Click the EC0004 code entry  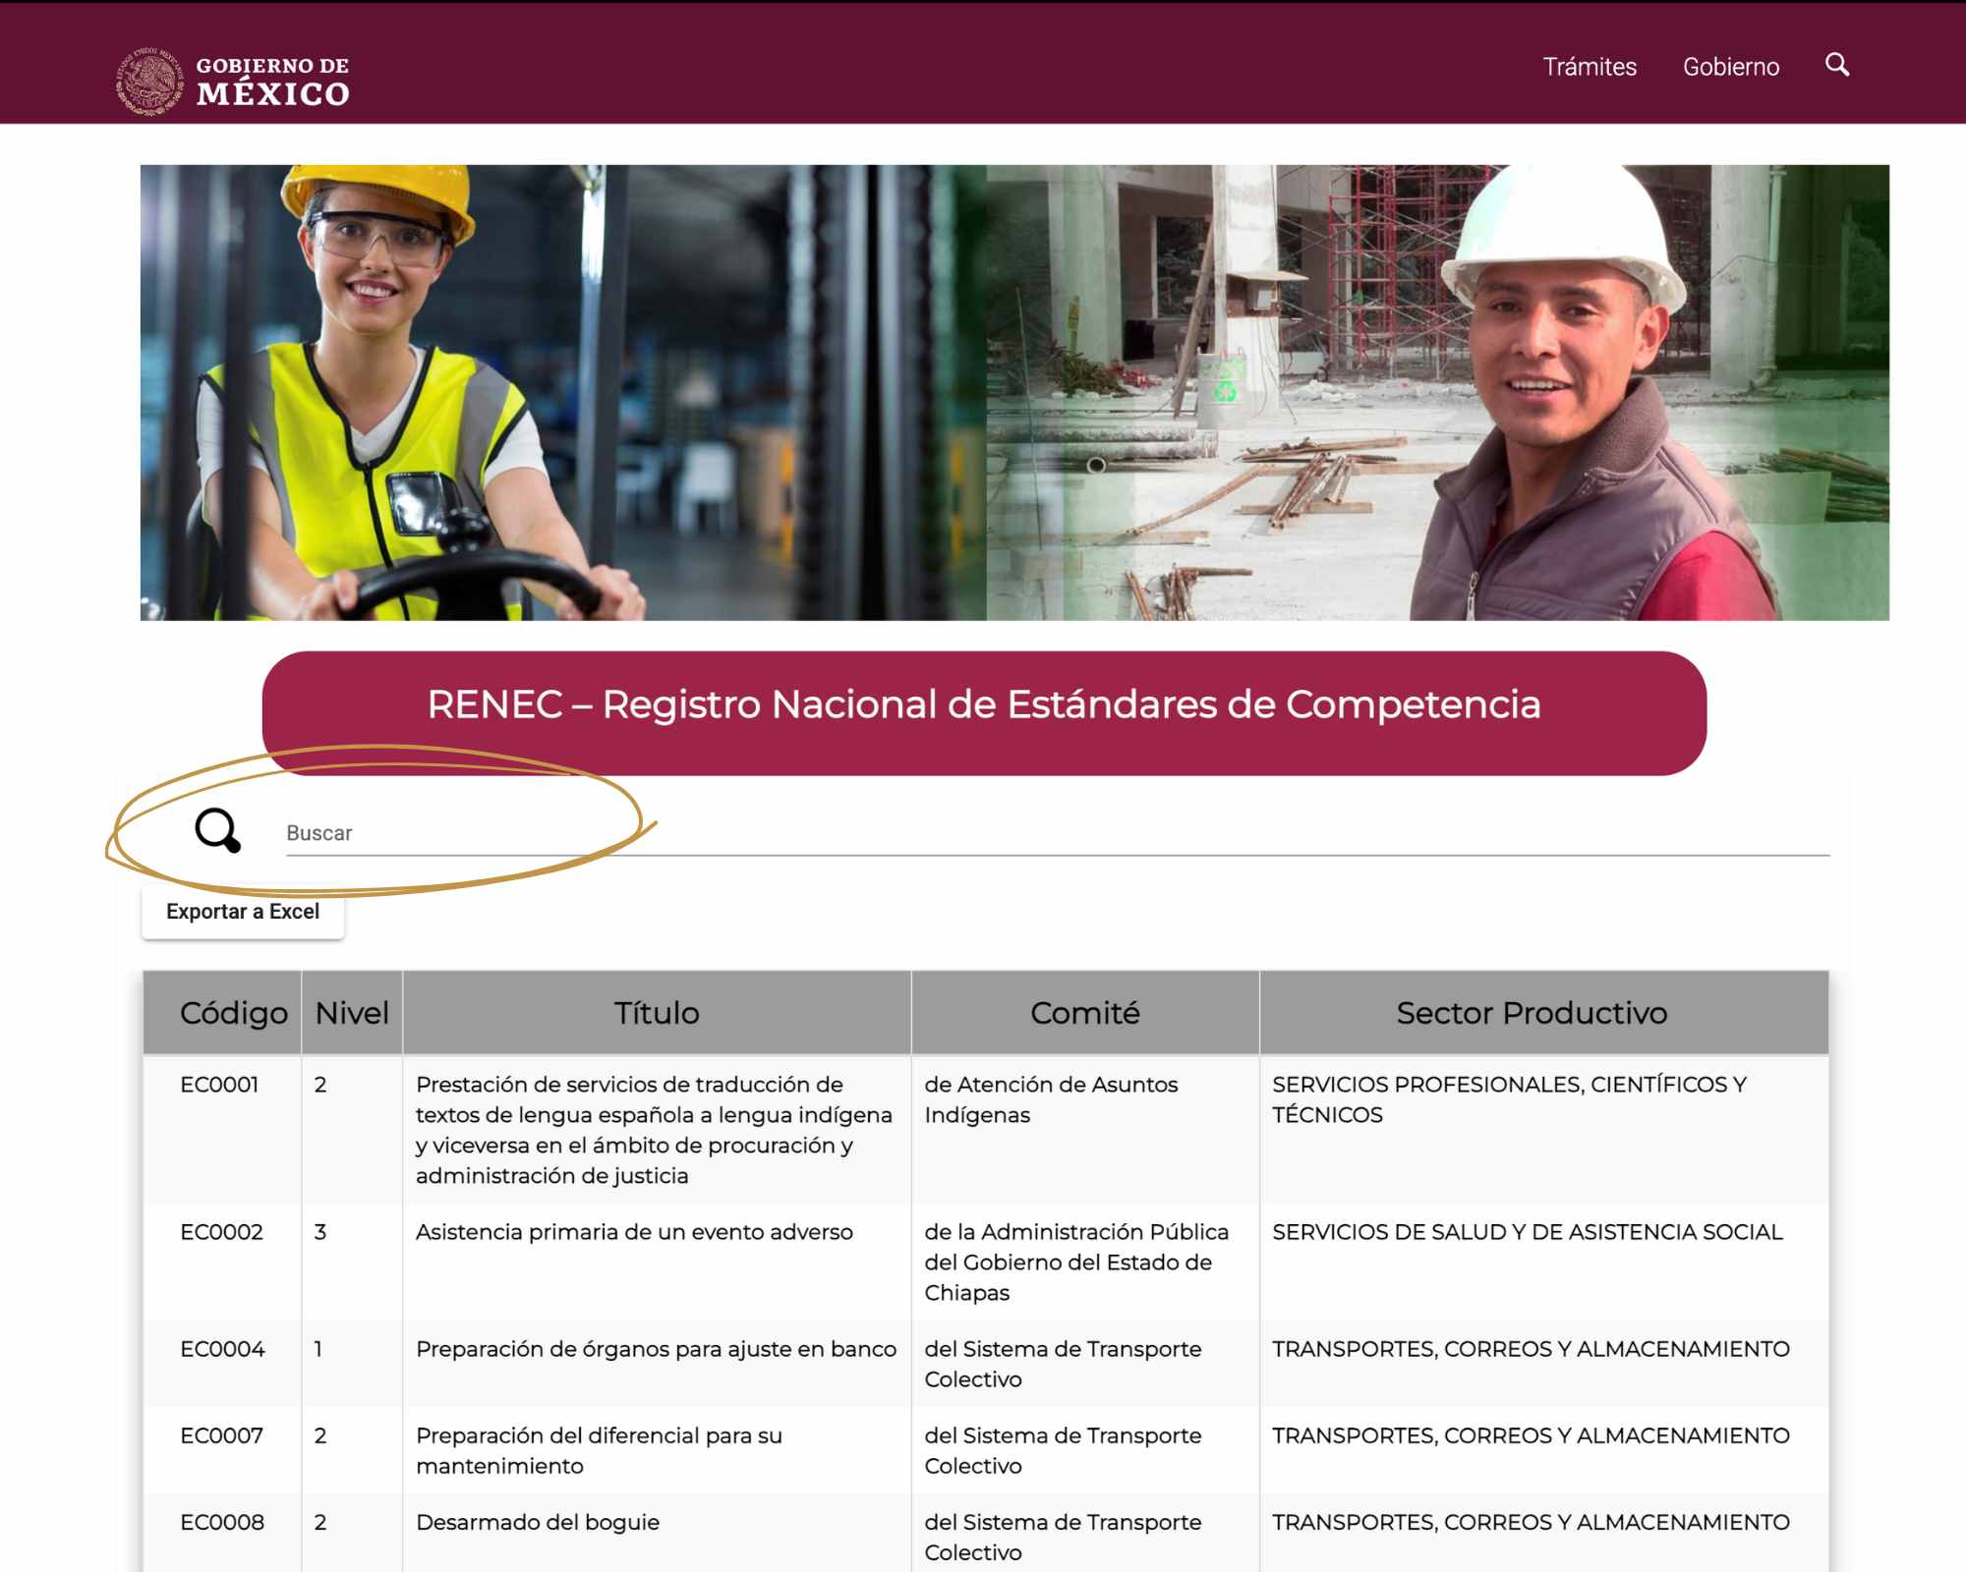(x=222, y=1349)
